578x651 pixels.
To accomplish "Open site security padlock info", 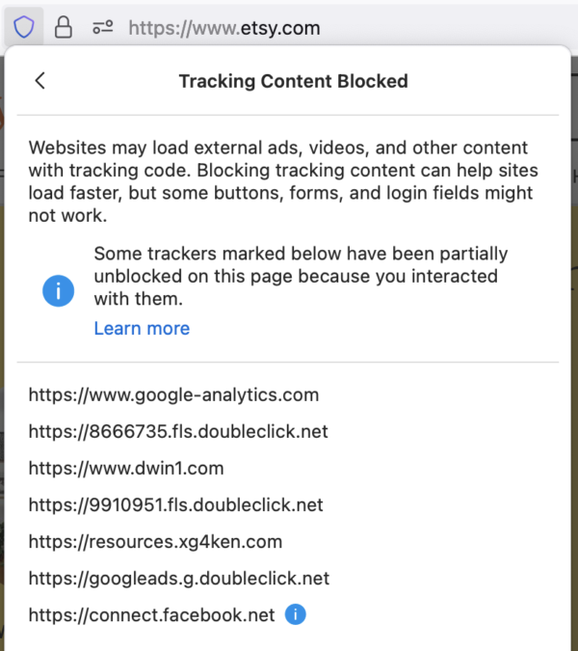I will click(x=64, y=28).
